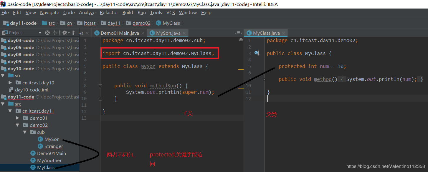Collapse the demo02 package

(x=18, y=125)
